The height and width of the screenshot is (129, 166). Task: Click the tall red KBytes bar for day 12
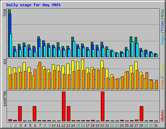tap(64, 106)
